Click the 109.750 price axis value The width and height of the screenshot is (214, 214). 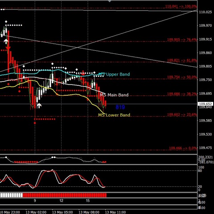tap(206, 80)
